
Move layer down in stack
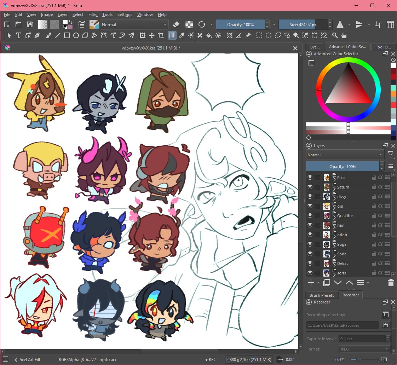(x=338, y=283)
